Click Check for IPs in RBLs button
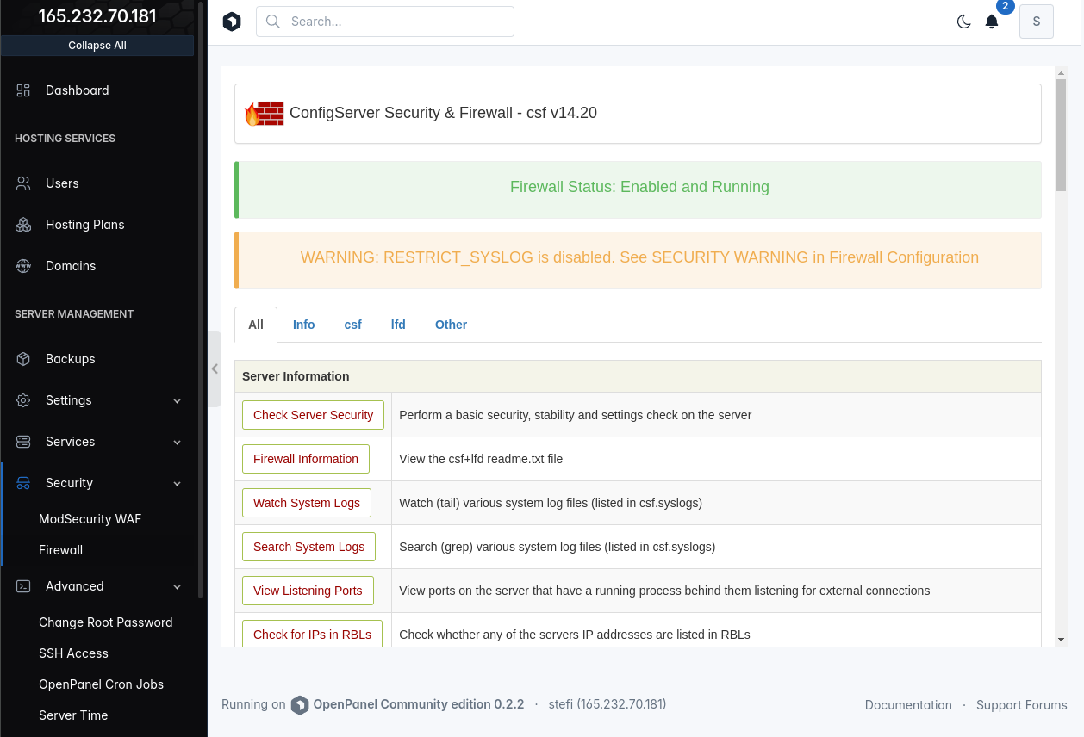 point(312,635)
